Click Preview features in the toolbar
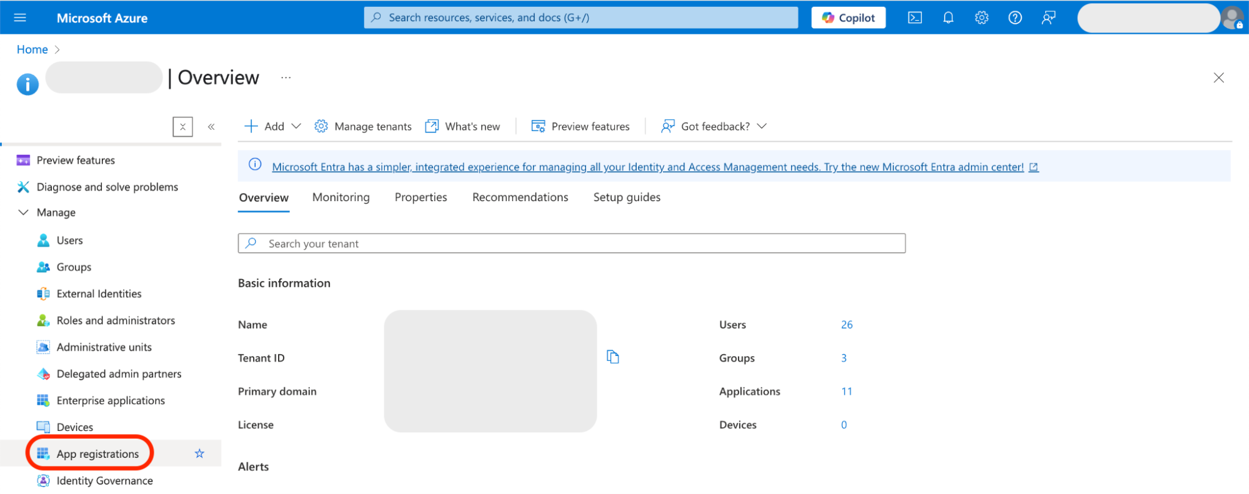 click(x=580, y=126)
